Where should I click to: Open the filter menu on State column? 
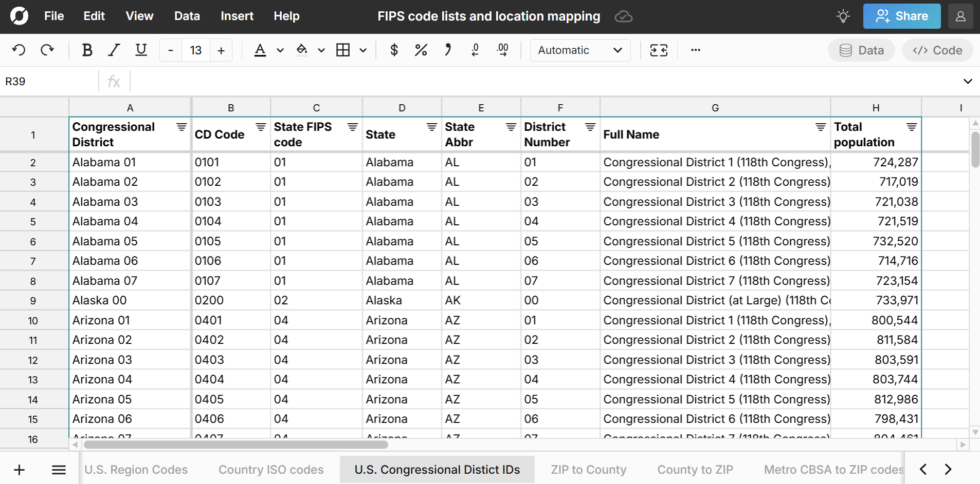(x=431, y=127)
